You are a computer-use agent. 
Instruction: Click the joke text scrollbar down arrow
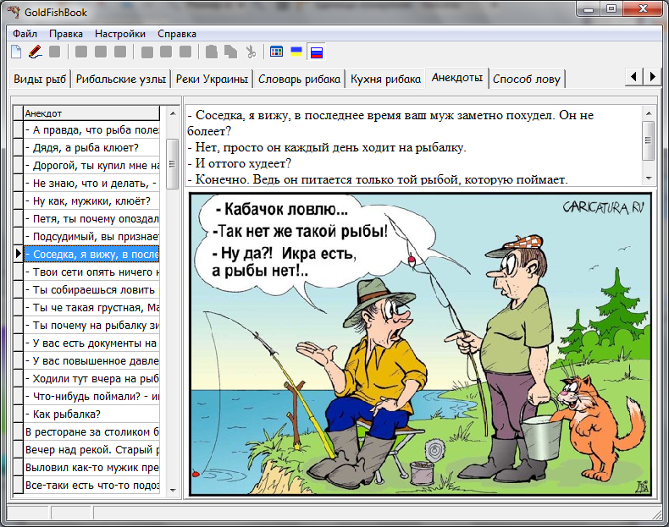pyautogui.click(x=649, y=178)
